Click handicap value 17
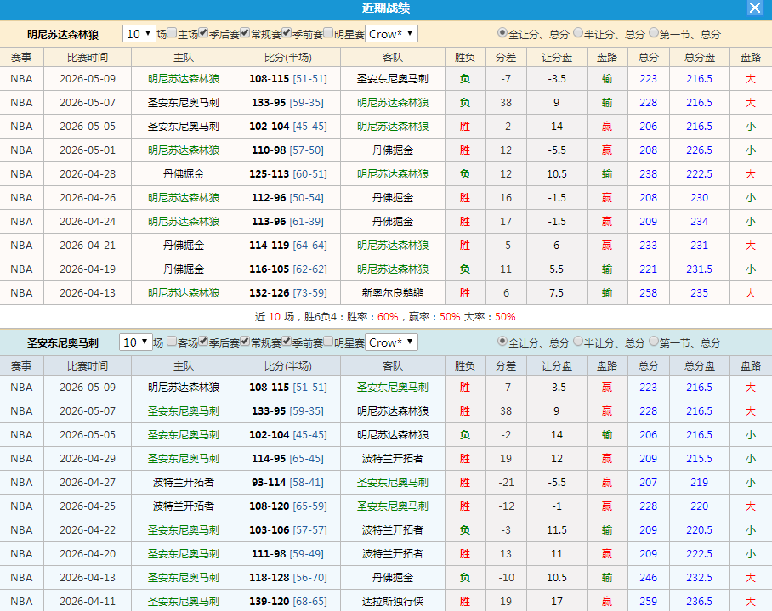This screenshot has width=772, height=611. 556,601
